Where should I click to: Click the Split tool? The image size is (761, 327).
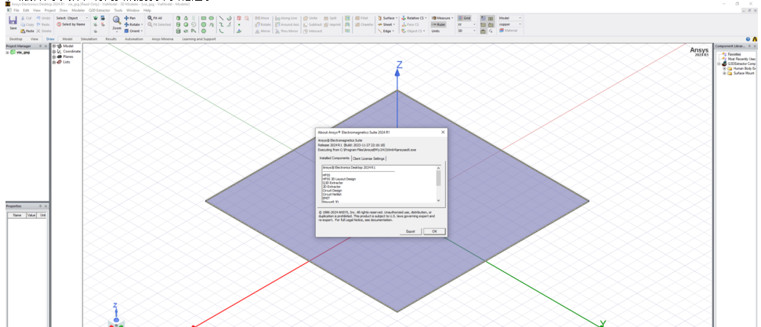(330, 18)
